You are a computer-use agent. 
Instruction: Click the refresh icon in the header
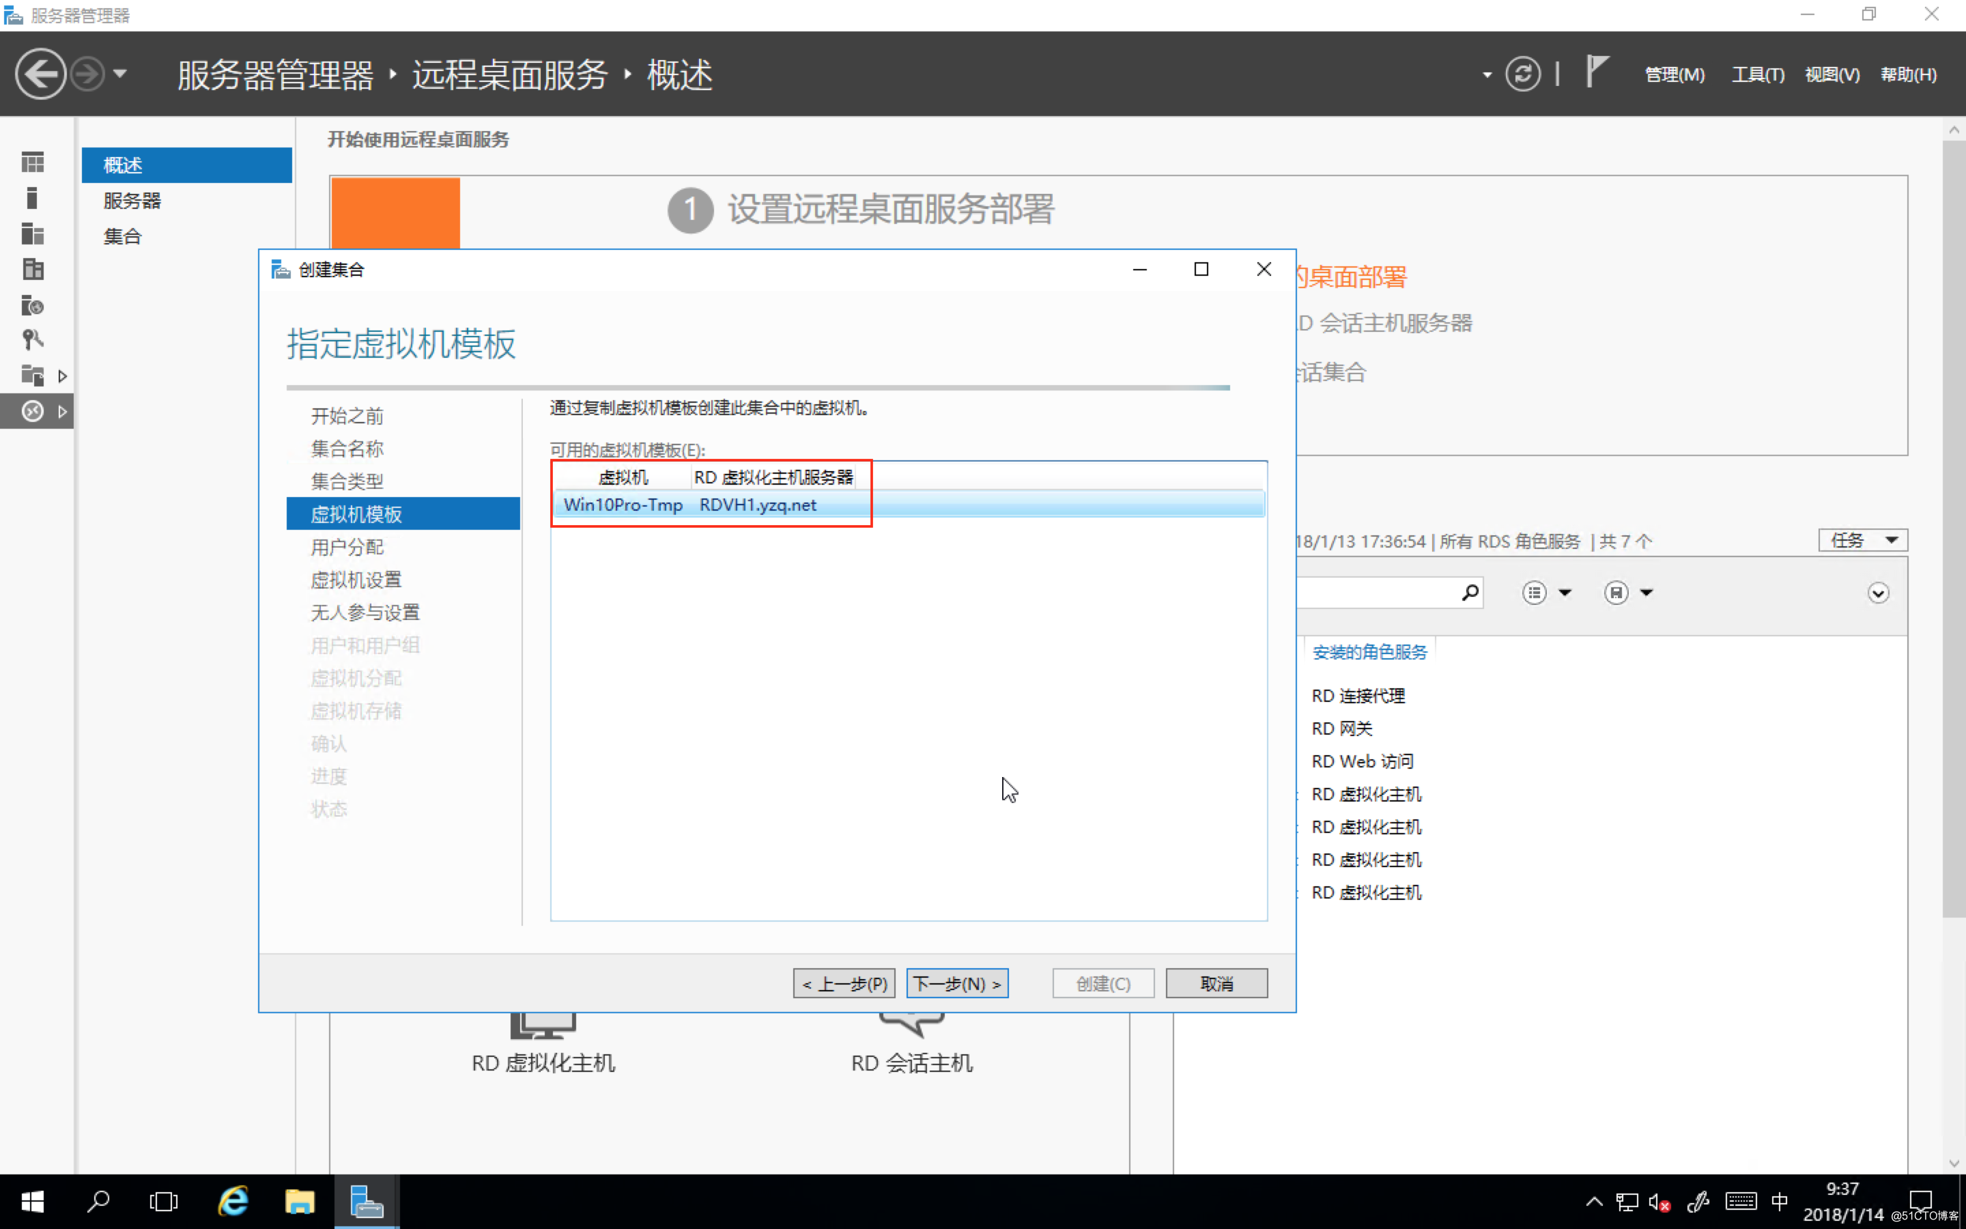pos(1522,74)
